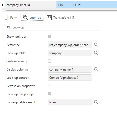Click the Look-up table variant field liners
Screen dimensions: 117x119
pos(70,102)
